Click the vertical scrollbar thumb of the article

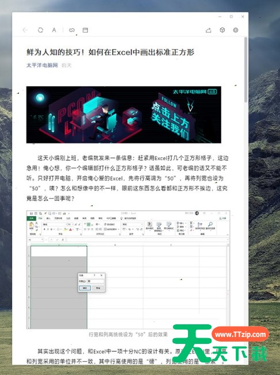click(246, 70)
